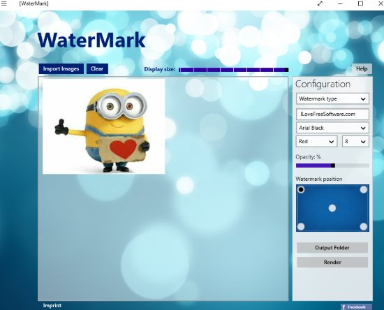384x310 pixels.
Task: Open the Imprint link
Action: click(x=52, y=305)
